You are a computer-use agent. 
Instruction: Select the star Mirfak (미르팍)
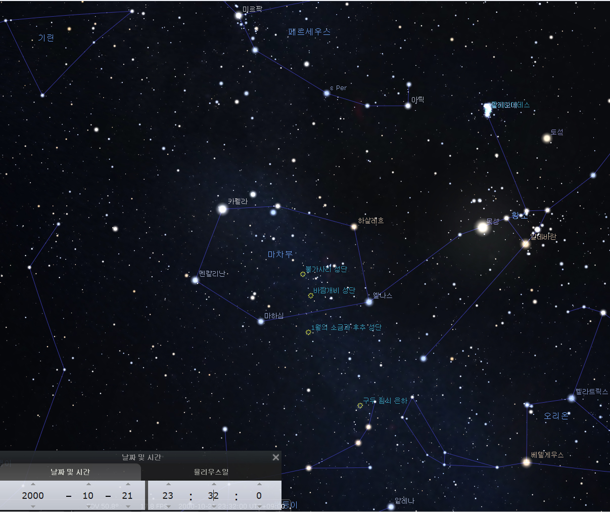[x=239, y=16]
